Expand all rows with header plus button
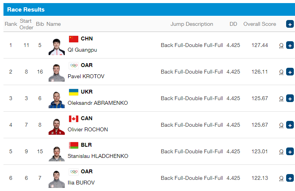The height and width of the screenshot is (191, 295). 290,24
